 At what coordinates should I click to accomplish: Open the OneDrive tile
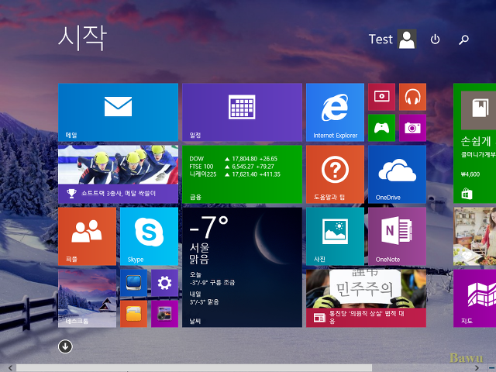397,174
